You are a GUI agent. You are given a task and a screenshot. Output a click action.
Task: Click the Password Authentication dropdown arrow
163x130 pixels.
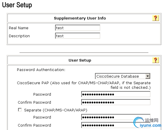click(x=148, y=76)
